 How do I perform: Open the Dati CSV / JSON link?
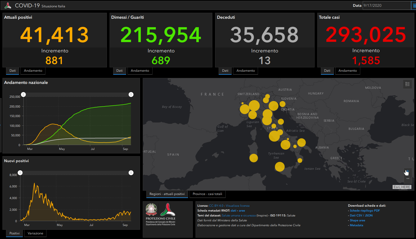click(361, 215)
